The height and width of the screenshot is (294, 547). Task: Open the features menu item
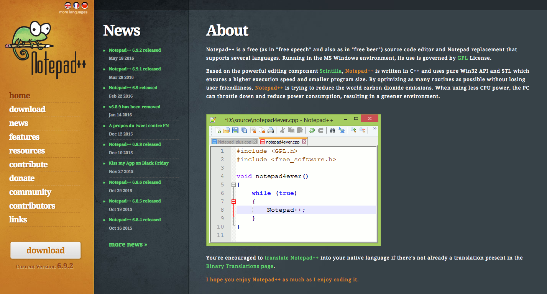24,137
